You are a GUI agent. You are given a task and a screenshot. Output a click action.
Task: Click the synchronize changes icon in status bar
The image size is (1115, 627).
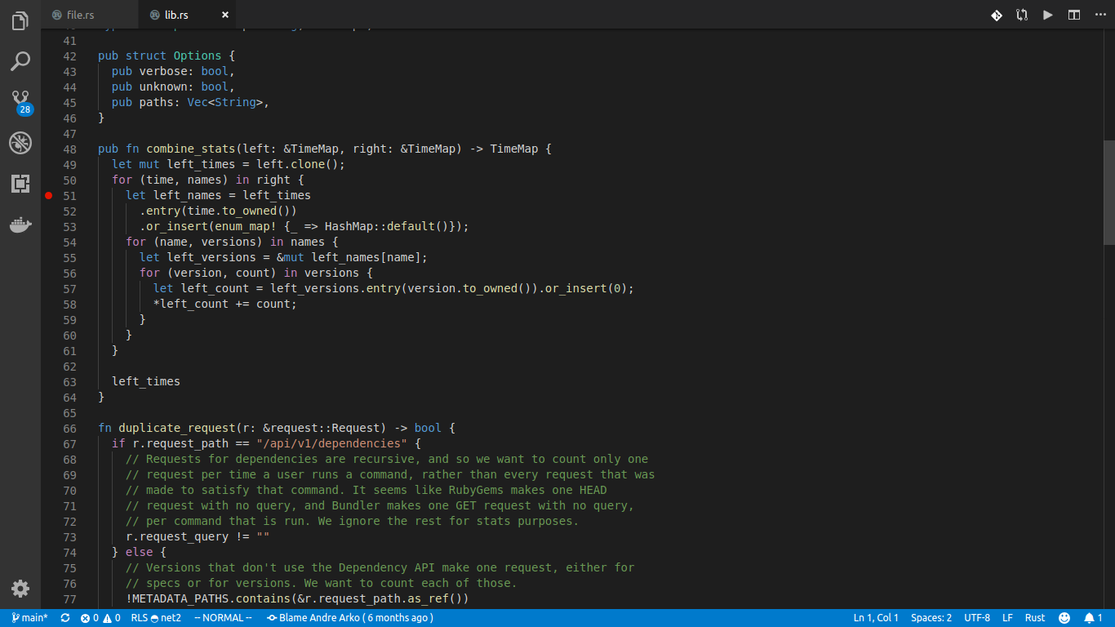click(x=65, y=618)
